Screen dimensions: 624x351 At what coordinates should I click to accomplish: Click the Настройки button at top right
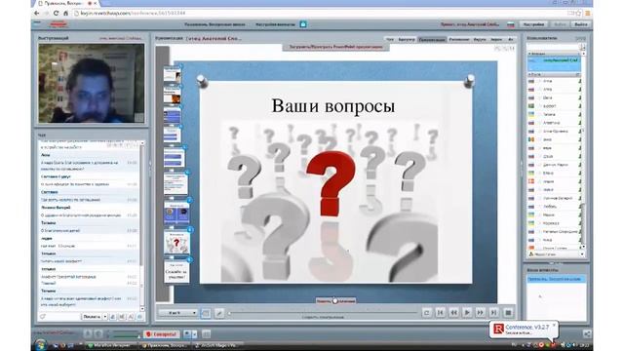pos(533,24)
